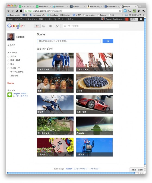
Task: Open the Profile icon in Google+ toolbar
Action: pyautogui.click(x=50, y=26)
